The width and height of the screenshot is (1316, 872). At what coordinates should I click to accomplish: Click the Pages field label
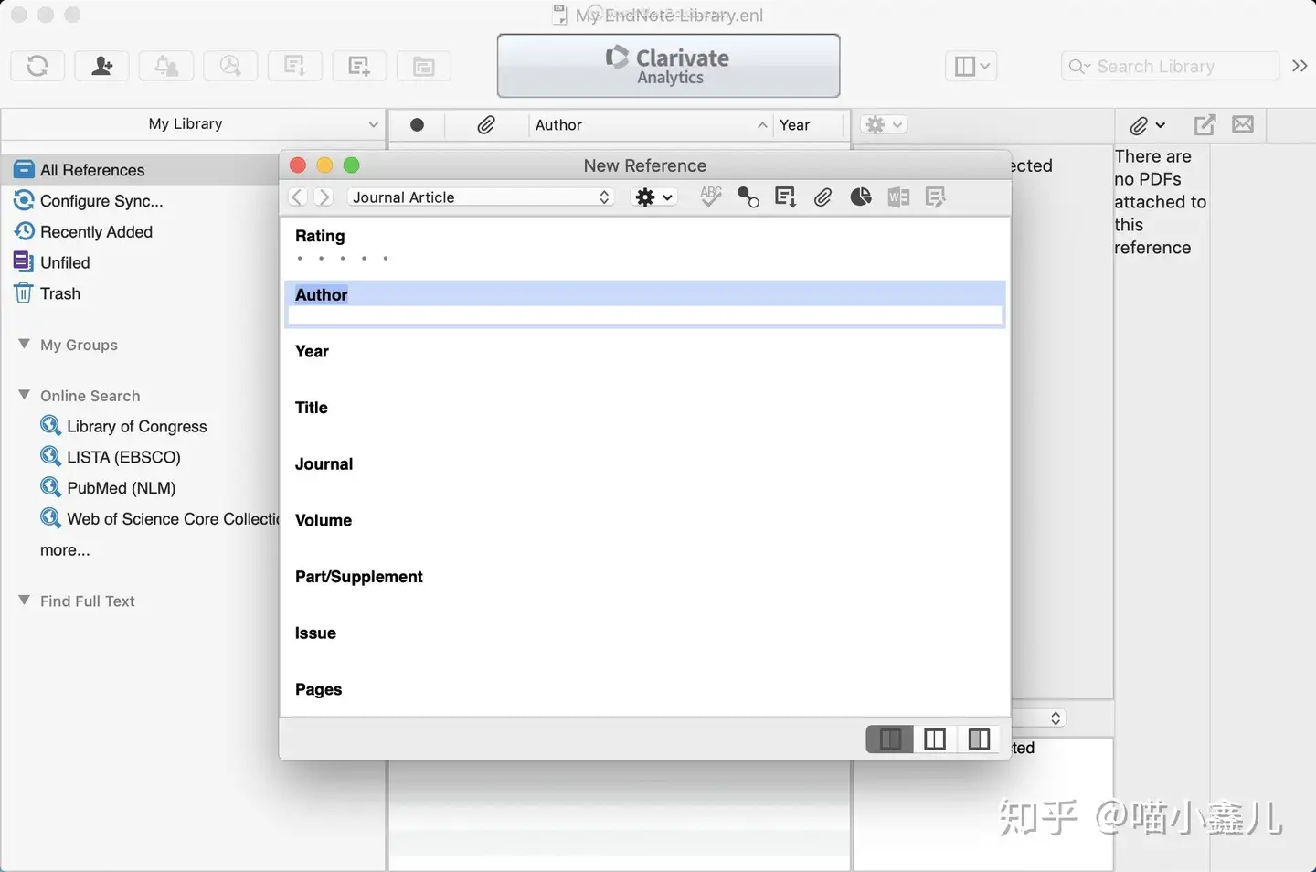click(x=318, y=690)
